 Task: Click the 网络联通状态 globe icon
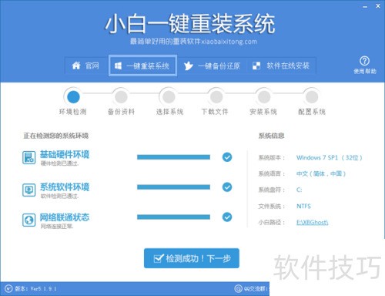[28, 220]
